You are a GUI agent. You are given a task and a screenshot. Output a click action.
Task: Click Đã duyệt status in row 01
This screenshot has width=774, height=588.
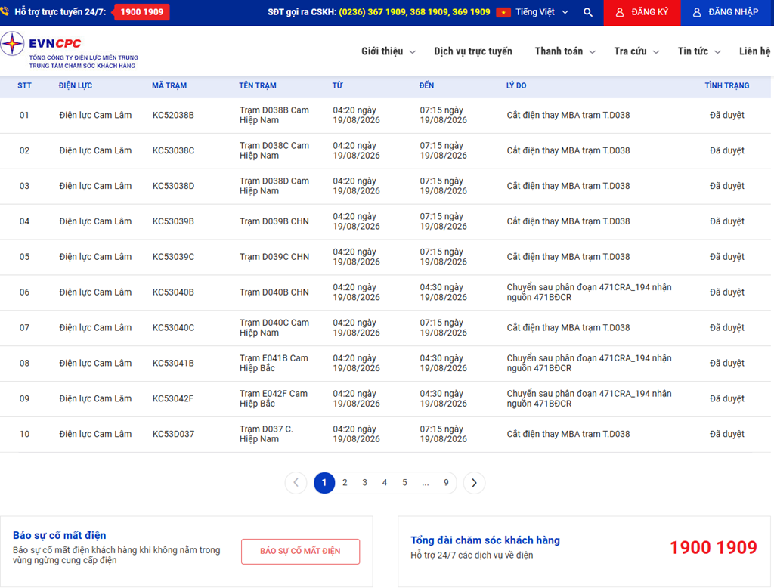coord(726,116)
